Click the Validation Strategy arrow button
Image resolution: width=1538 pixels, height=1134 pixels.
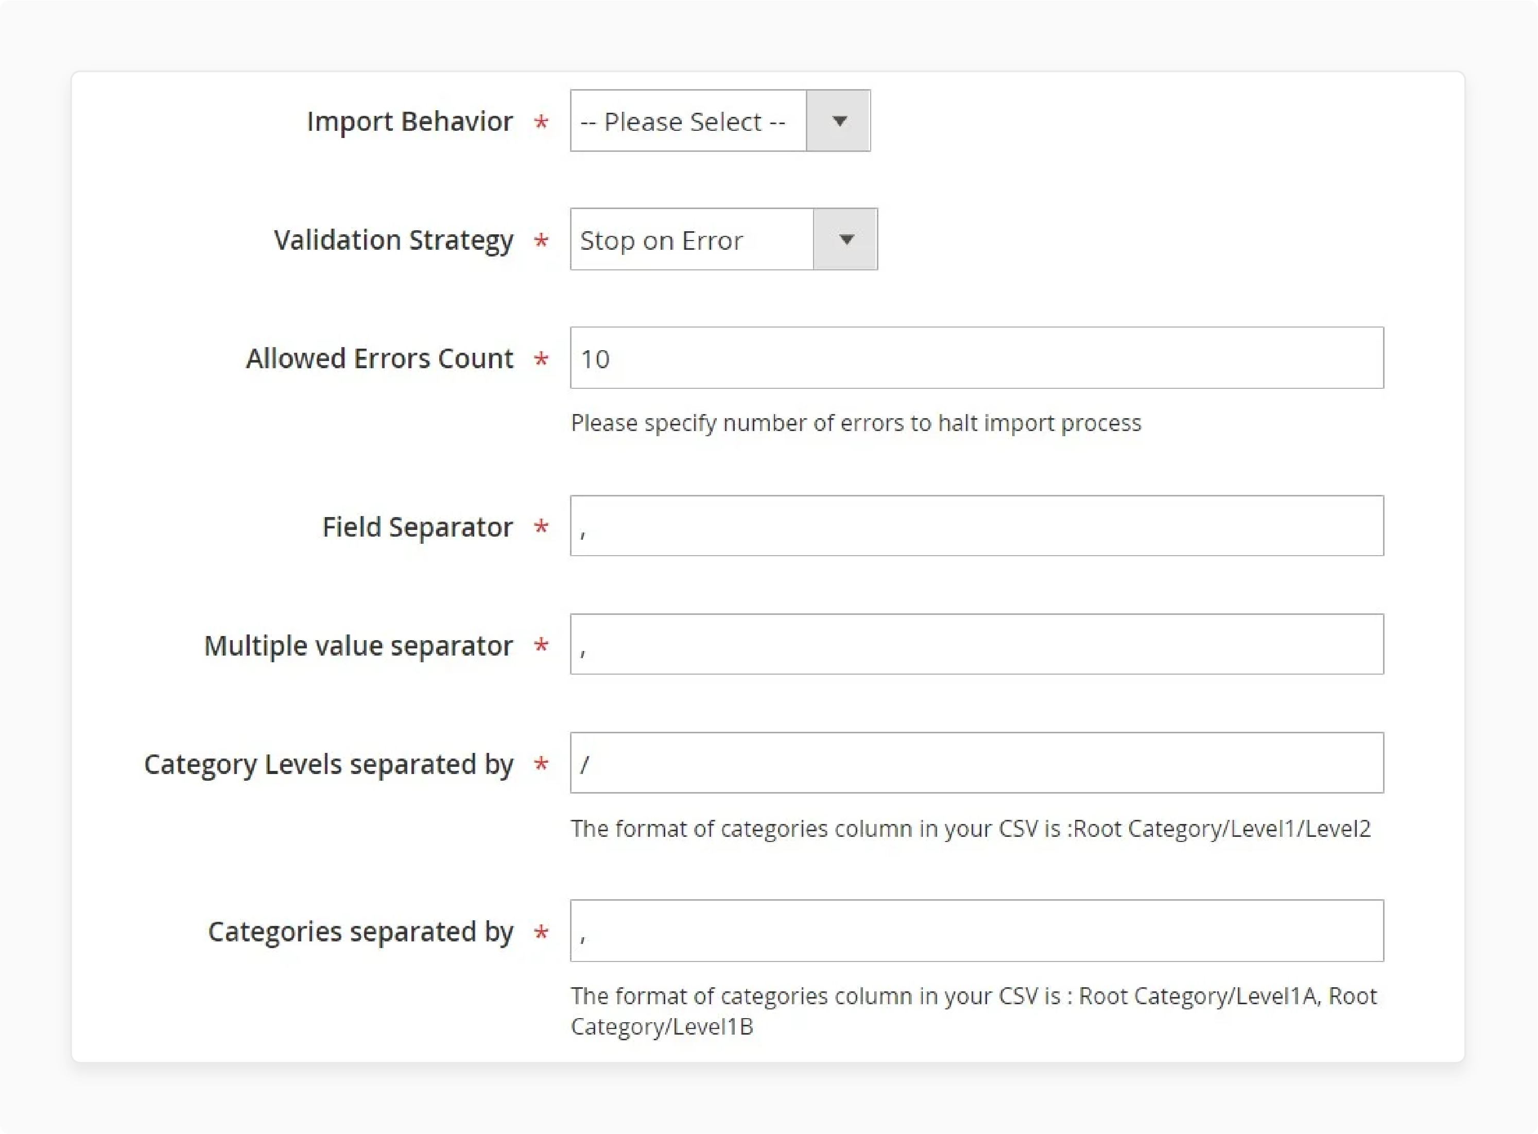[845, 239]
